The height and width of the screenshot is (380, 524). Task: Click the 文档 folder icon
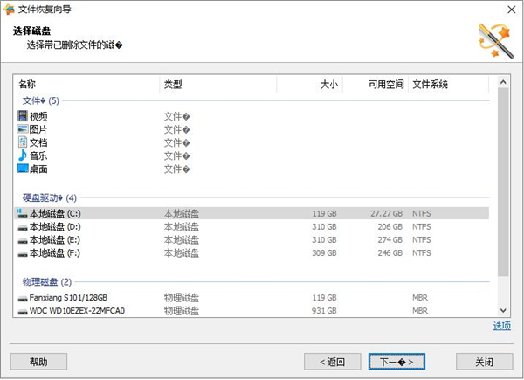point(23,142)
